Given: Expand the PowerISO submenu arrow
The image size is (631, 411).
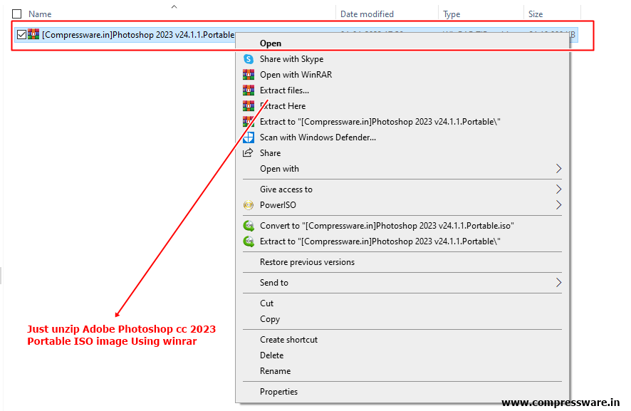Looking at the screenshot, I should [558, 205].
